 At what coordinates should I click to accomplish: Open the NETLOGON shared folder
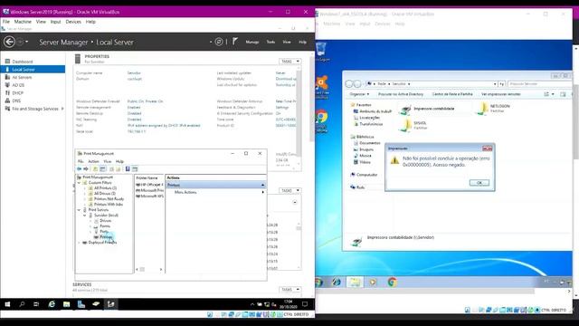click(493, 109)
